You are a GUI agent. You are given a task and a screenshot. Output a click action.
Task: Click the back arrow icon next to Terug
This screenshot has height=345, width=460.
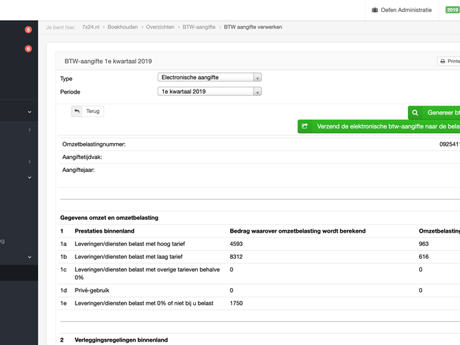pyautogui.click(x=78, y=111)
